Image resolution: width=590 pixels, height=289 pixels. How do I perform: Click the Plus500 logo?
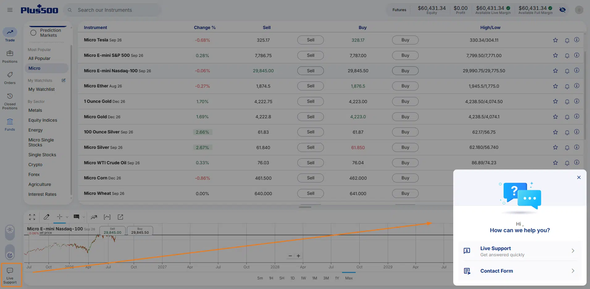40,10
